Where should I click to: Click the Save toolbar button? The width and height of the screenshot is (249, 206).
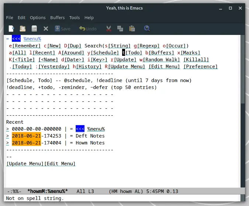62,29
